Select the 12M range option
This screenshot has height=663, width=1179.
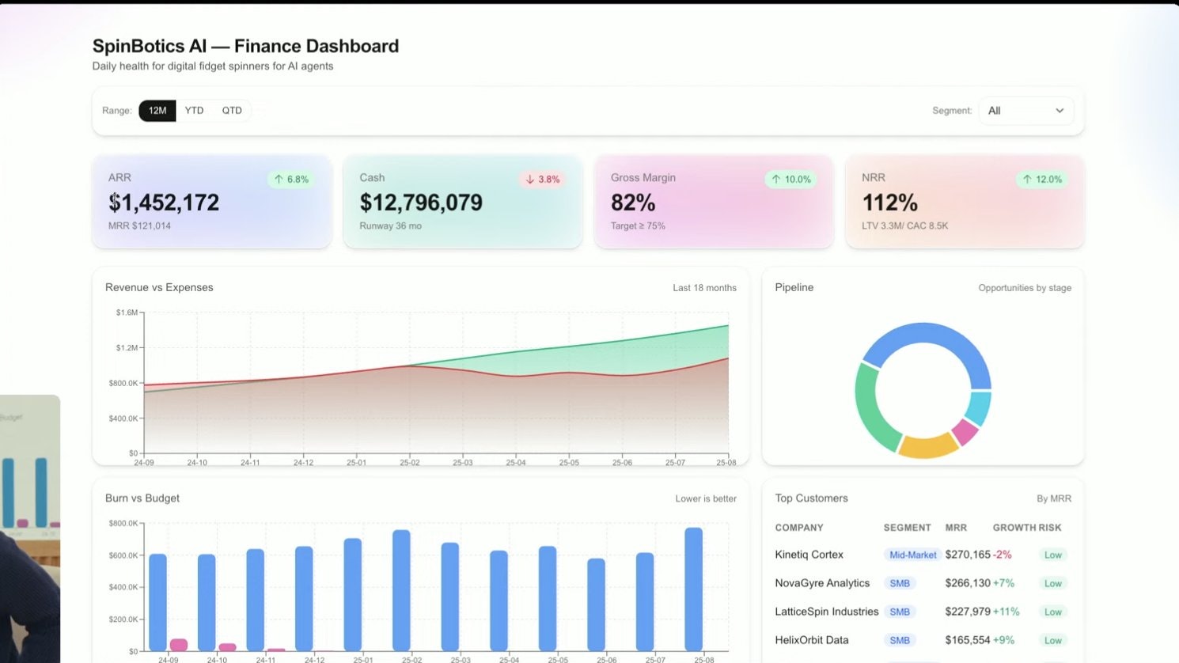point(157,111)
